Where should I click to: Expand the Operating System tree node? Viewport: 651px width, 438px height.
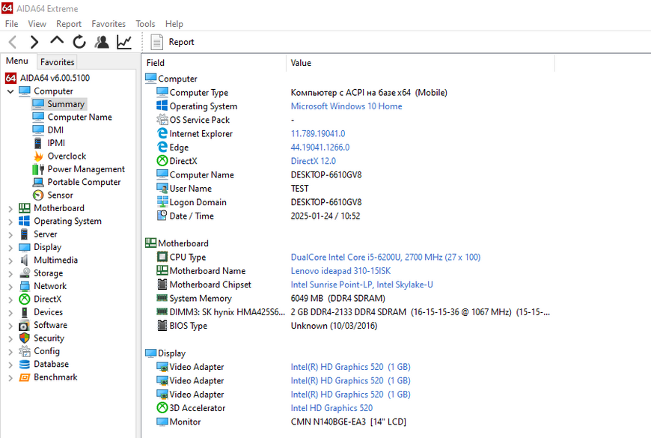tap(10, 222)
